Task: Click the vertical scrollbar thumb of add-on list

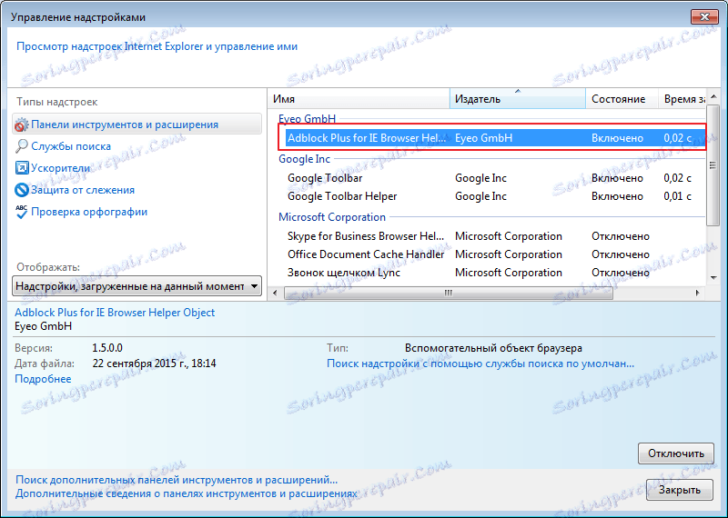Action: [x=713, y=165]
